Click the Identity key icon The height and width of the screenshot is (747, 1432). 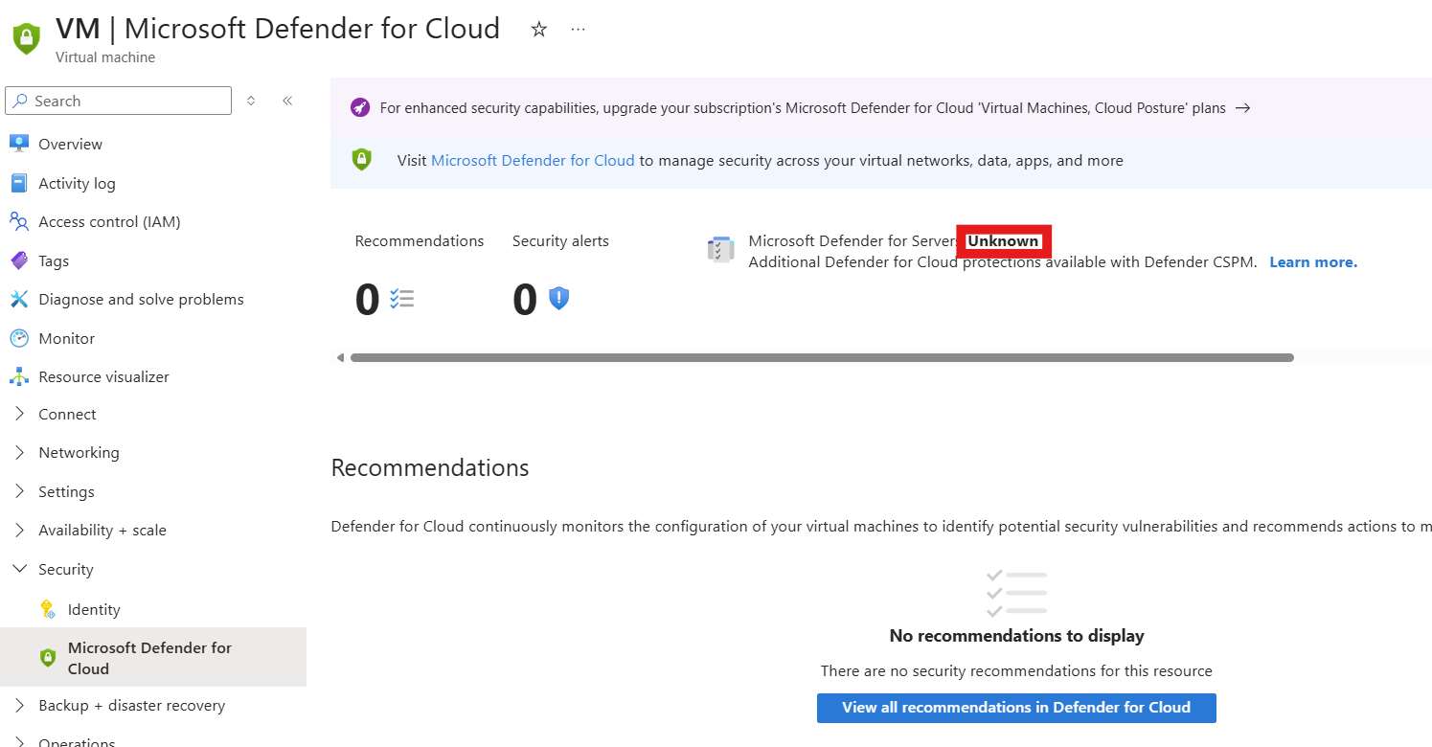click(48, 609)
